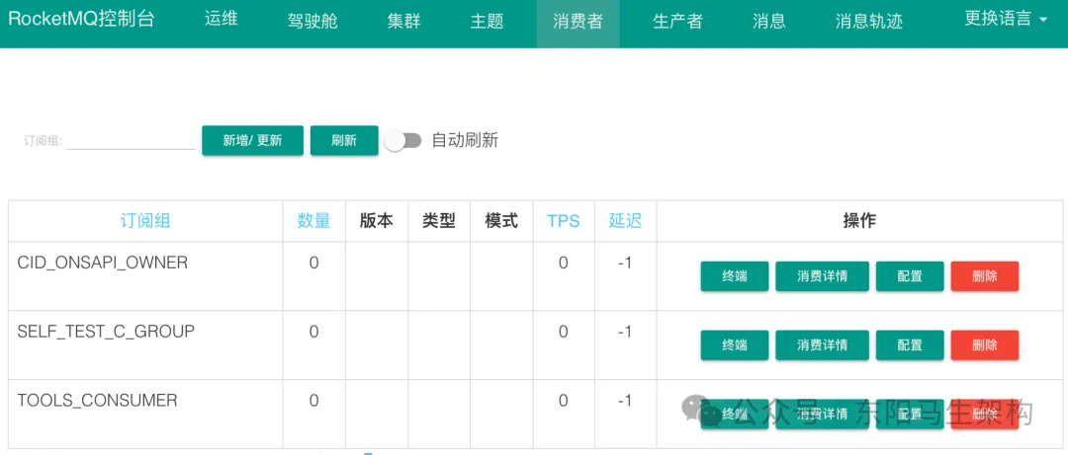
Task: Switch to the 消费者 tab
Action: click(578, 21)
